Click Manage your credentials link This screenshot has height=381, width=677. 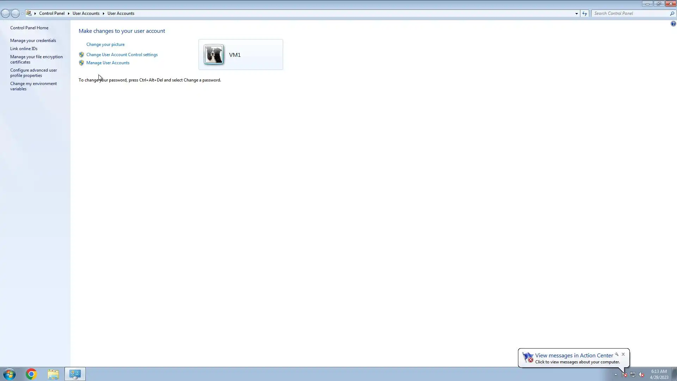(x=33, y=41)
